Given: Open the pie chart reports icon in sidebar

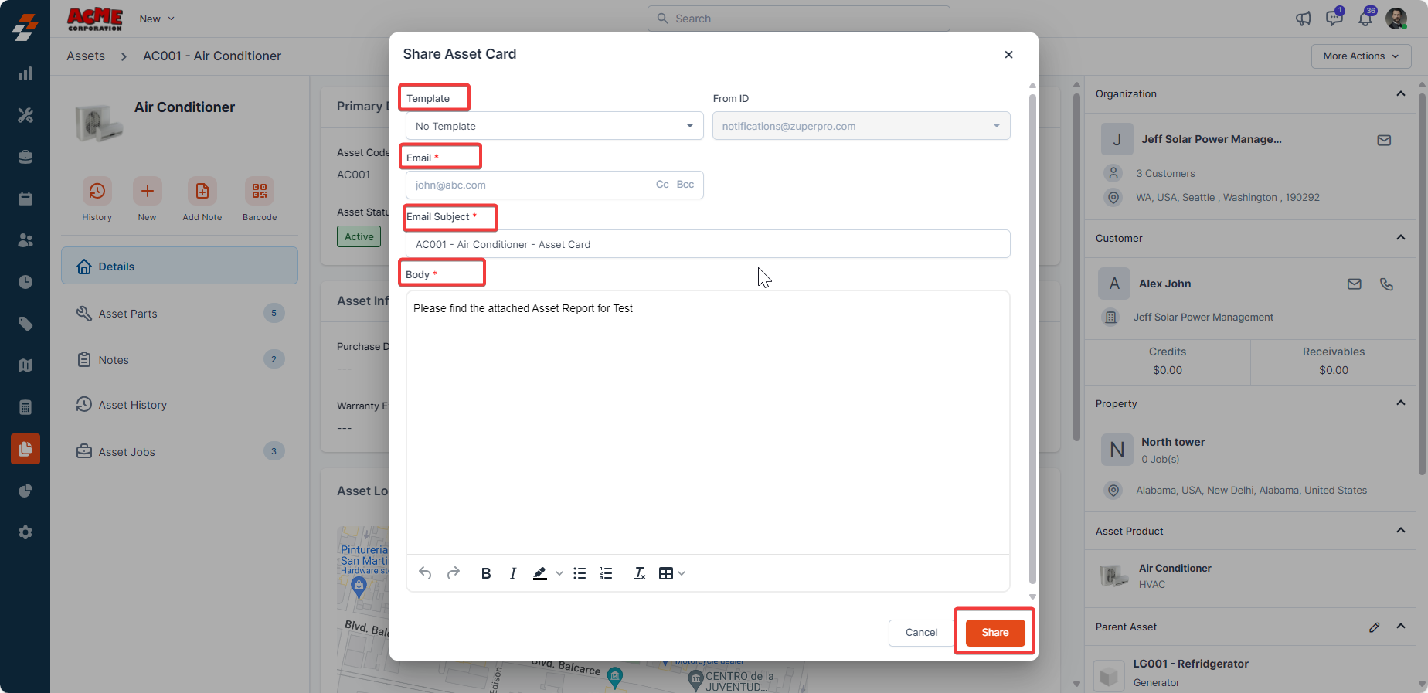Looking at the screenshot, I should (25, 491).
